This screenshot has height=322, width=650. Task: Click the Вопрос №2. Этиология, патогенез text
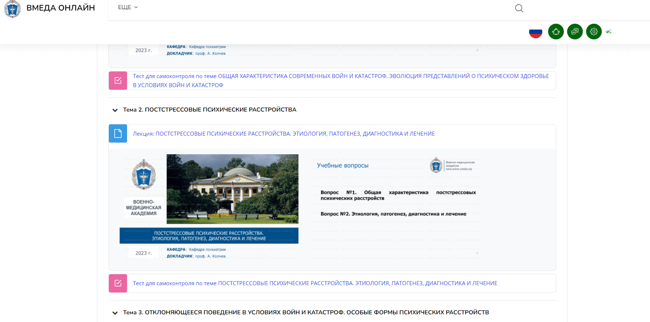point(393,214)
